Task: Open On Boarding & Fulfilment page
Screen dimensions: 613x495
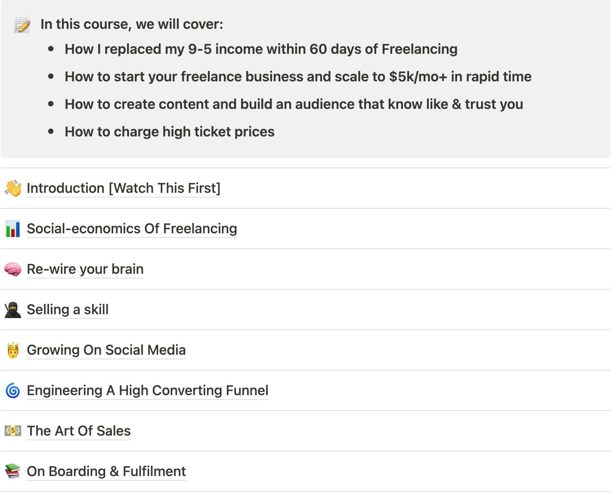Action: click(106, 471)
